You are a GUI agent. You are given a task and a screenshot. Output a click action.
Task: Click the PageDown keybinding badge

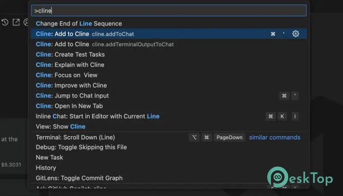pyautogui.click(x=229, y=137)
